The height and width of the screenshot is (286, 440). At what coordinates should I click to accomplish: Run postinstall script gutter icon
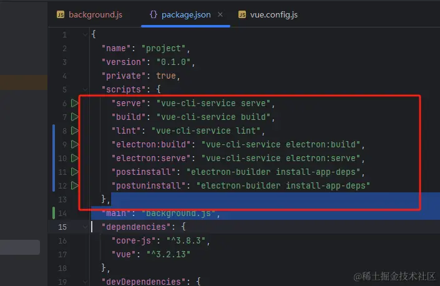coord(75,172)
